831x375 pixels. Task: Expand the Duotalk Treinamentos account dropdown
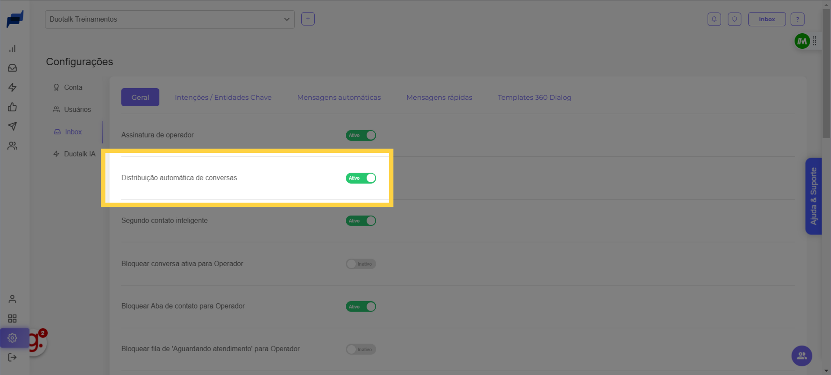click(x=170, y=19)
